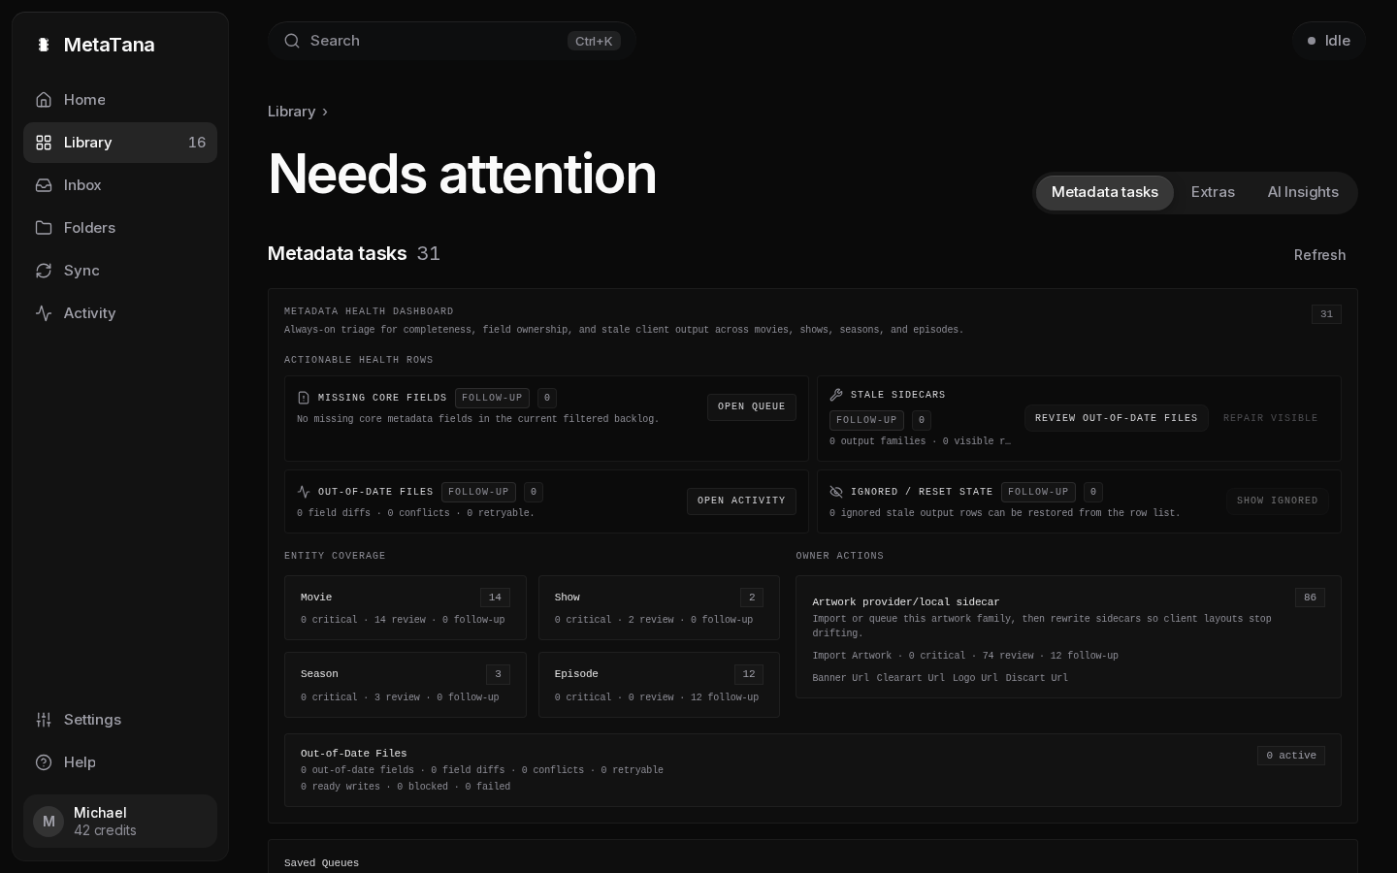This screenshot has height=873, width=1397.
Task: Open the AI Insights tab
Action: [x=1303, y=192]
